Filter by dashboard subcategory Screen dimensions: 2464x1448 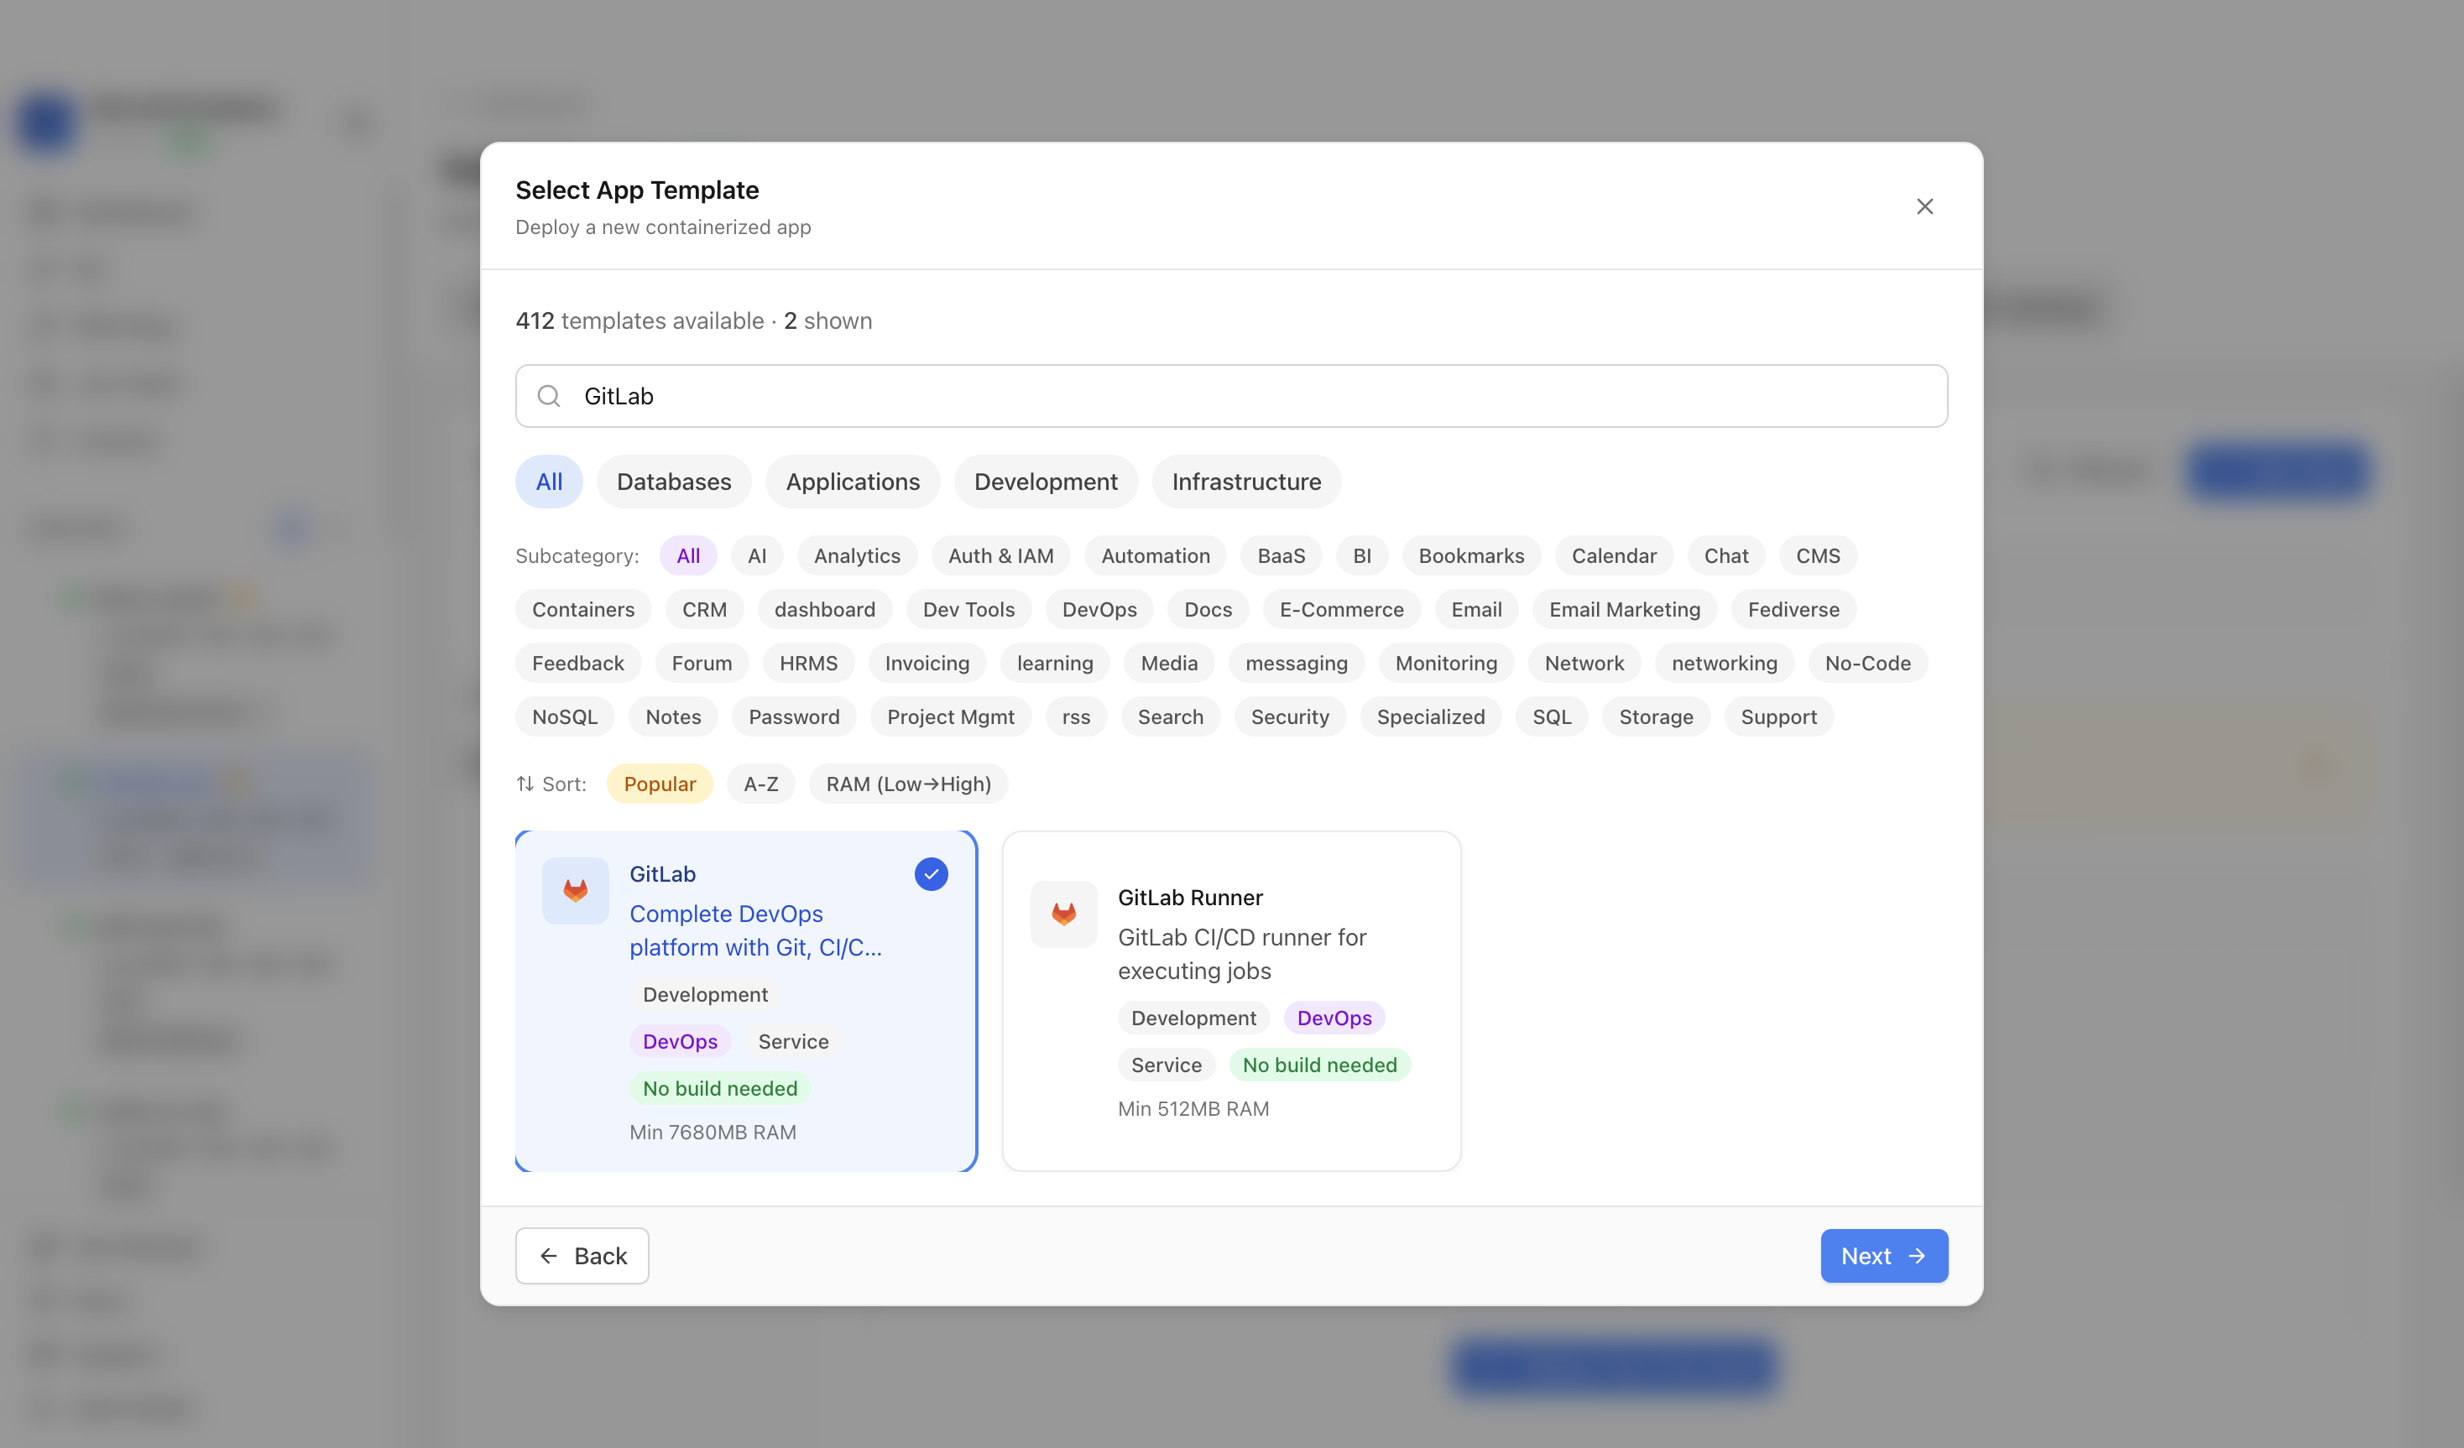click(x=824, y=609)
